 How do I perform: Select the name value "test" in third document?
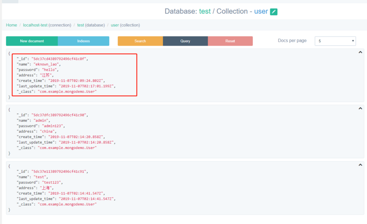(40, 177)
